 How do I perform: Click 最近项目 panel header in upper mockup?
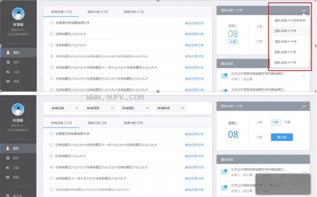coord(227,64)
